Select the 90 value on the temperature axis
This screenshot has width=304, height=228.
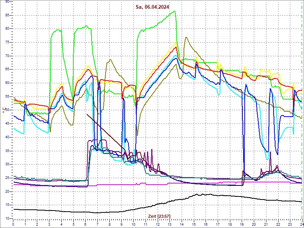[x=7, y=2]
